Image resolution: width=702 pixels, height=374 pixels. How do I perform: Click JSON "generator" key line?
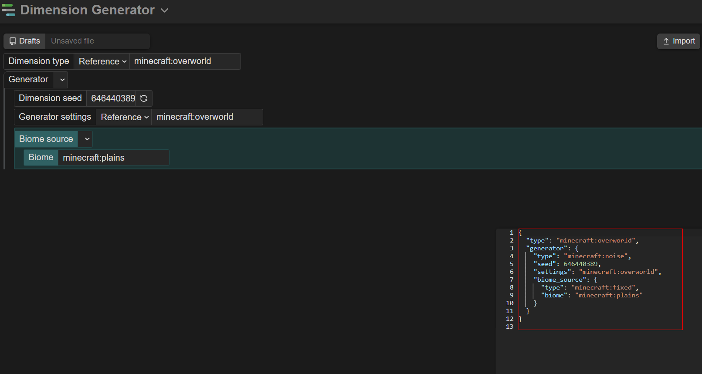[553, 249]
